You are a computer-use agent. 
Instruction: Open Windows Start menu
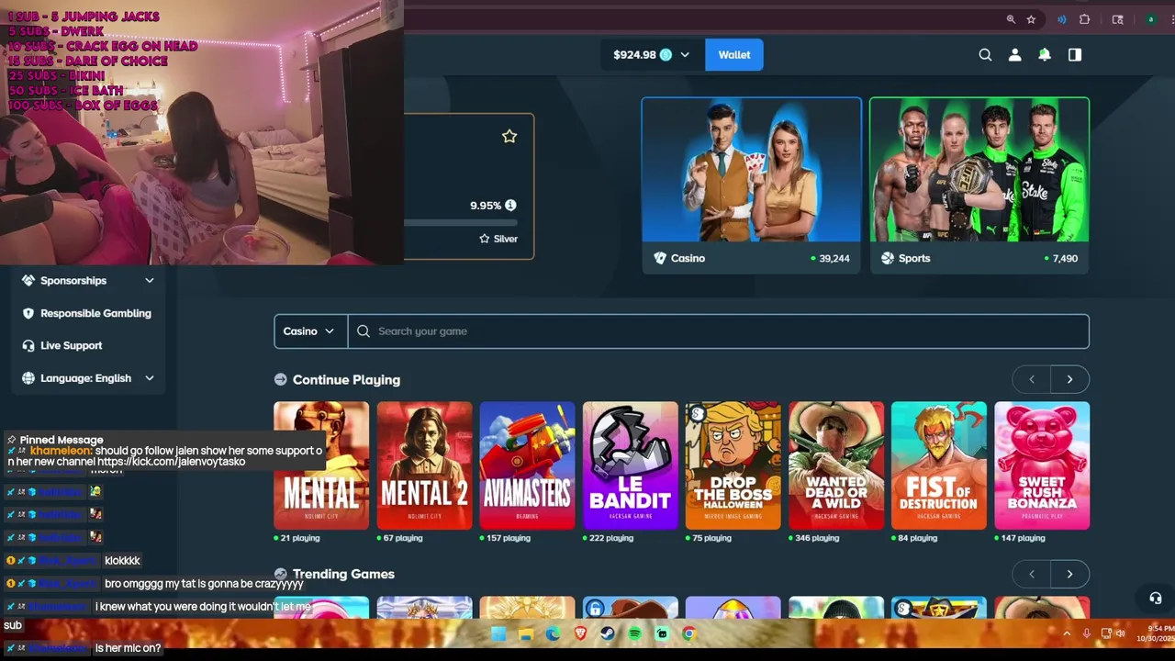[x=498, y=633]
